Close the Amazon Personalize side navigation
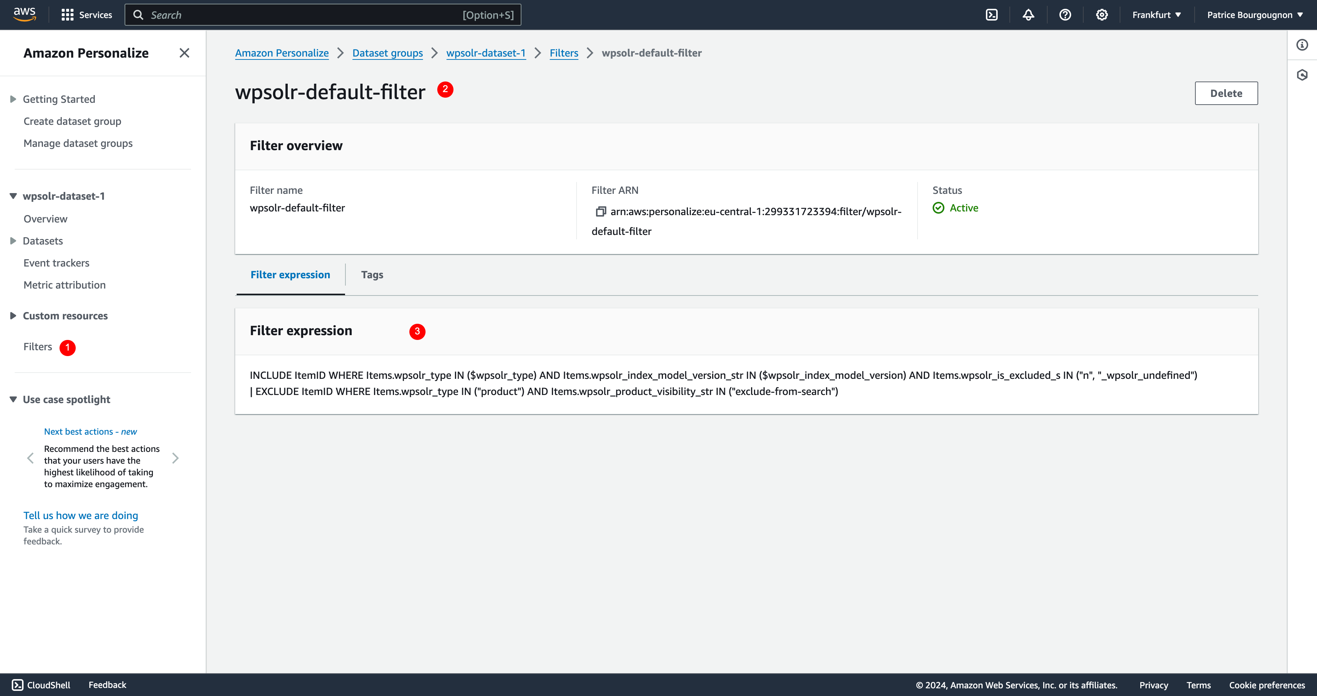This screenshot has height=696, width=1317. pyautogui.click(x=184, y=53)
